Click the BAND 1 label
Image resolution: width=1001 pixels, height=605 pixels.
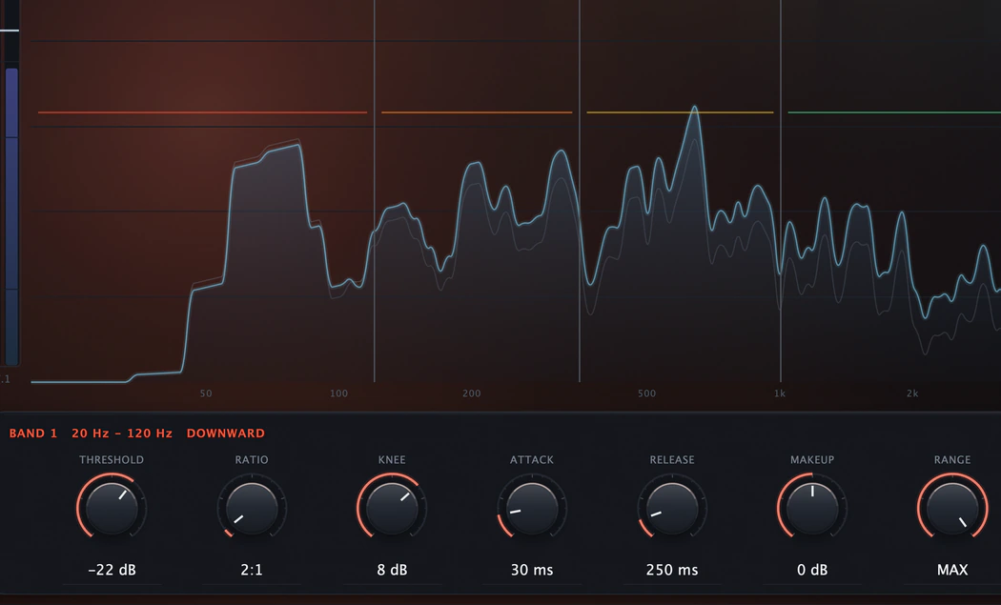[x=33, y=434]
